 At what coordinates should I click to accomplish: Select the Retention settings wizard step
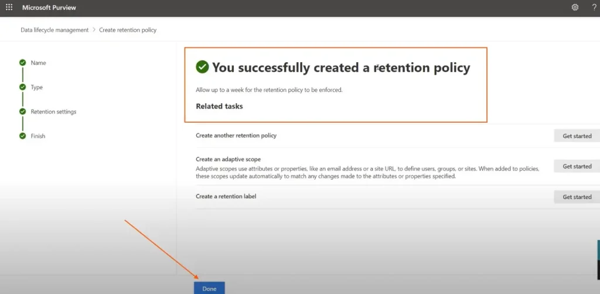point(53,111)
